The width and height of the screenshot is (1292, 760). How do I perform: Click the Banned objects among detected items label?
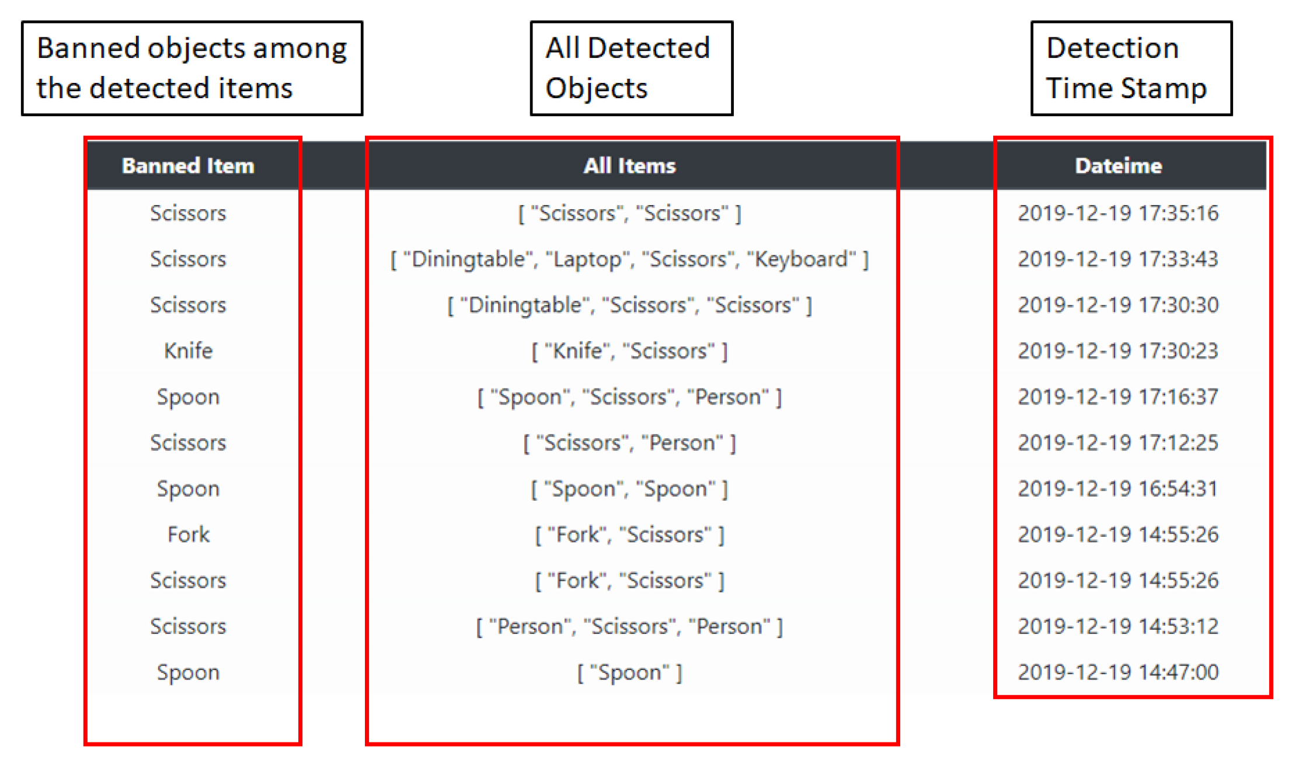pos(192,68)
